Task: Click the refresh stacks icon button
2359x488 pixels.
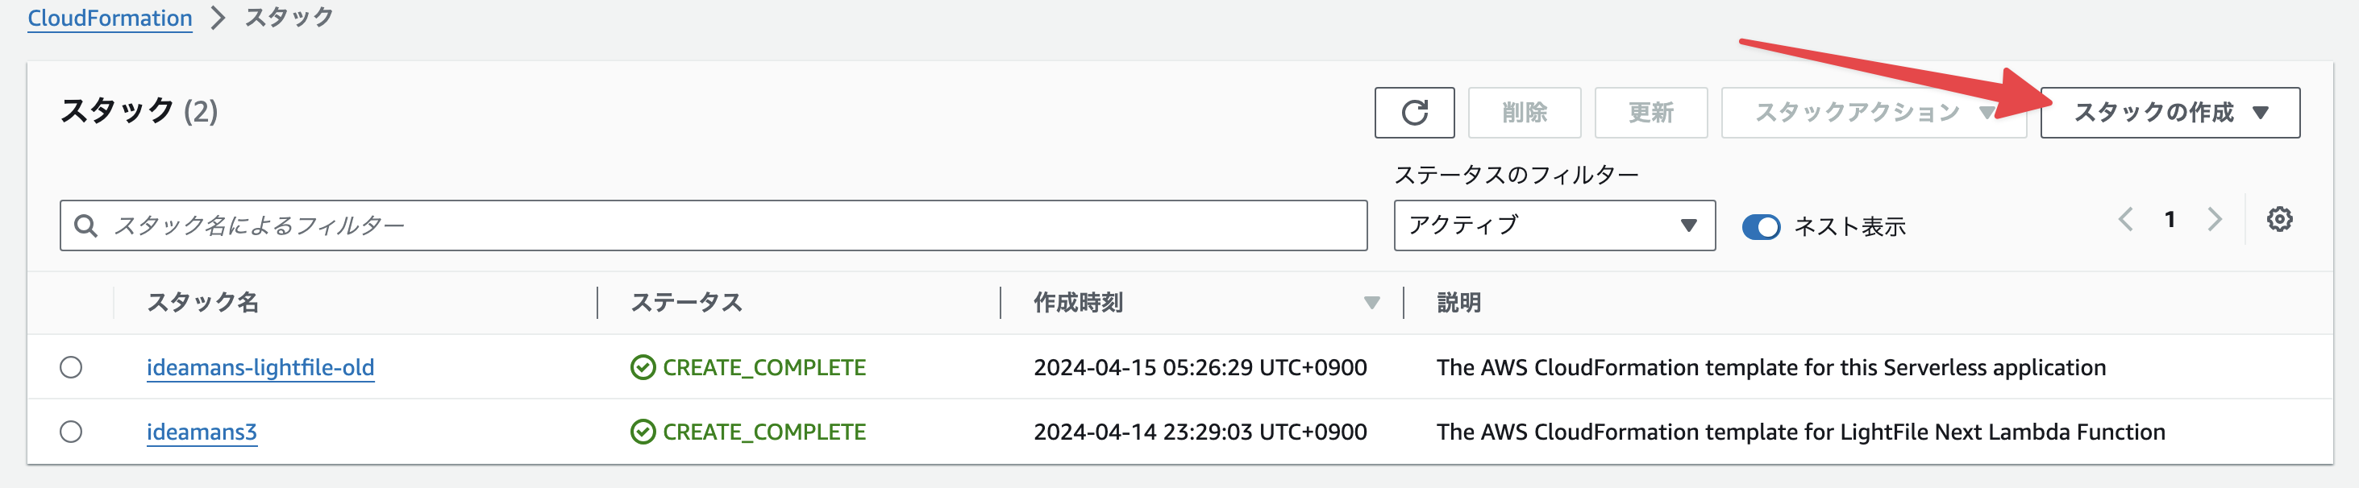Action: point(1413,113)
